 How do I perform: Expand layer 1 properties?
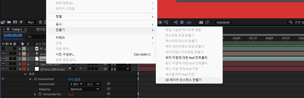(20, 49)
